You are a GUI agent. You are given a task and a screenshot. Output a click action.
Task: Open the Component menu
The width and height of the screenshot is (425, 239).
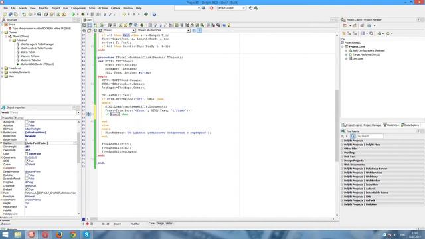coord(78,8)
